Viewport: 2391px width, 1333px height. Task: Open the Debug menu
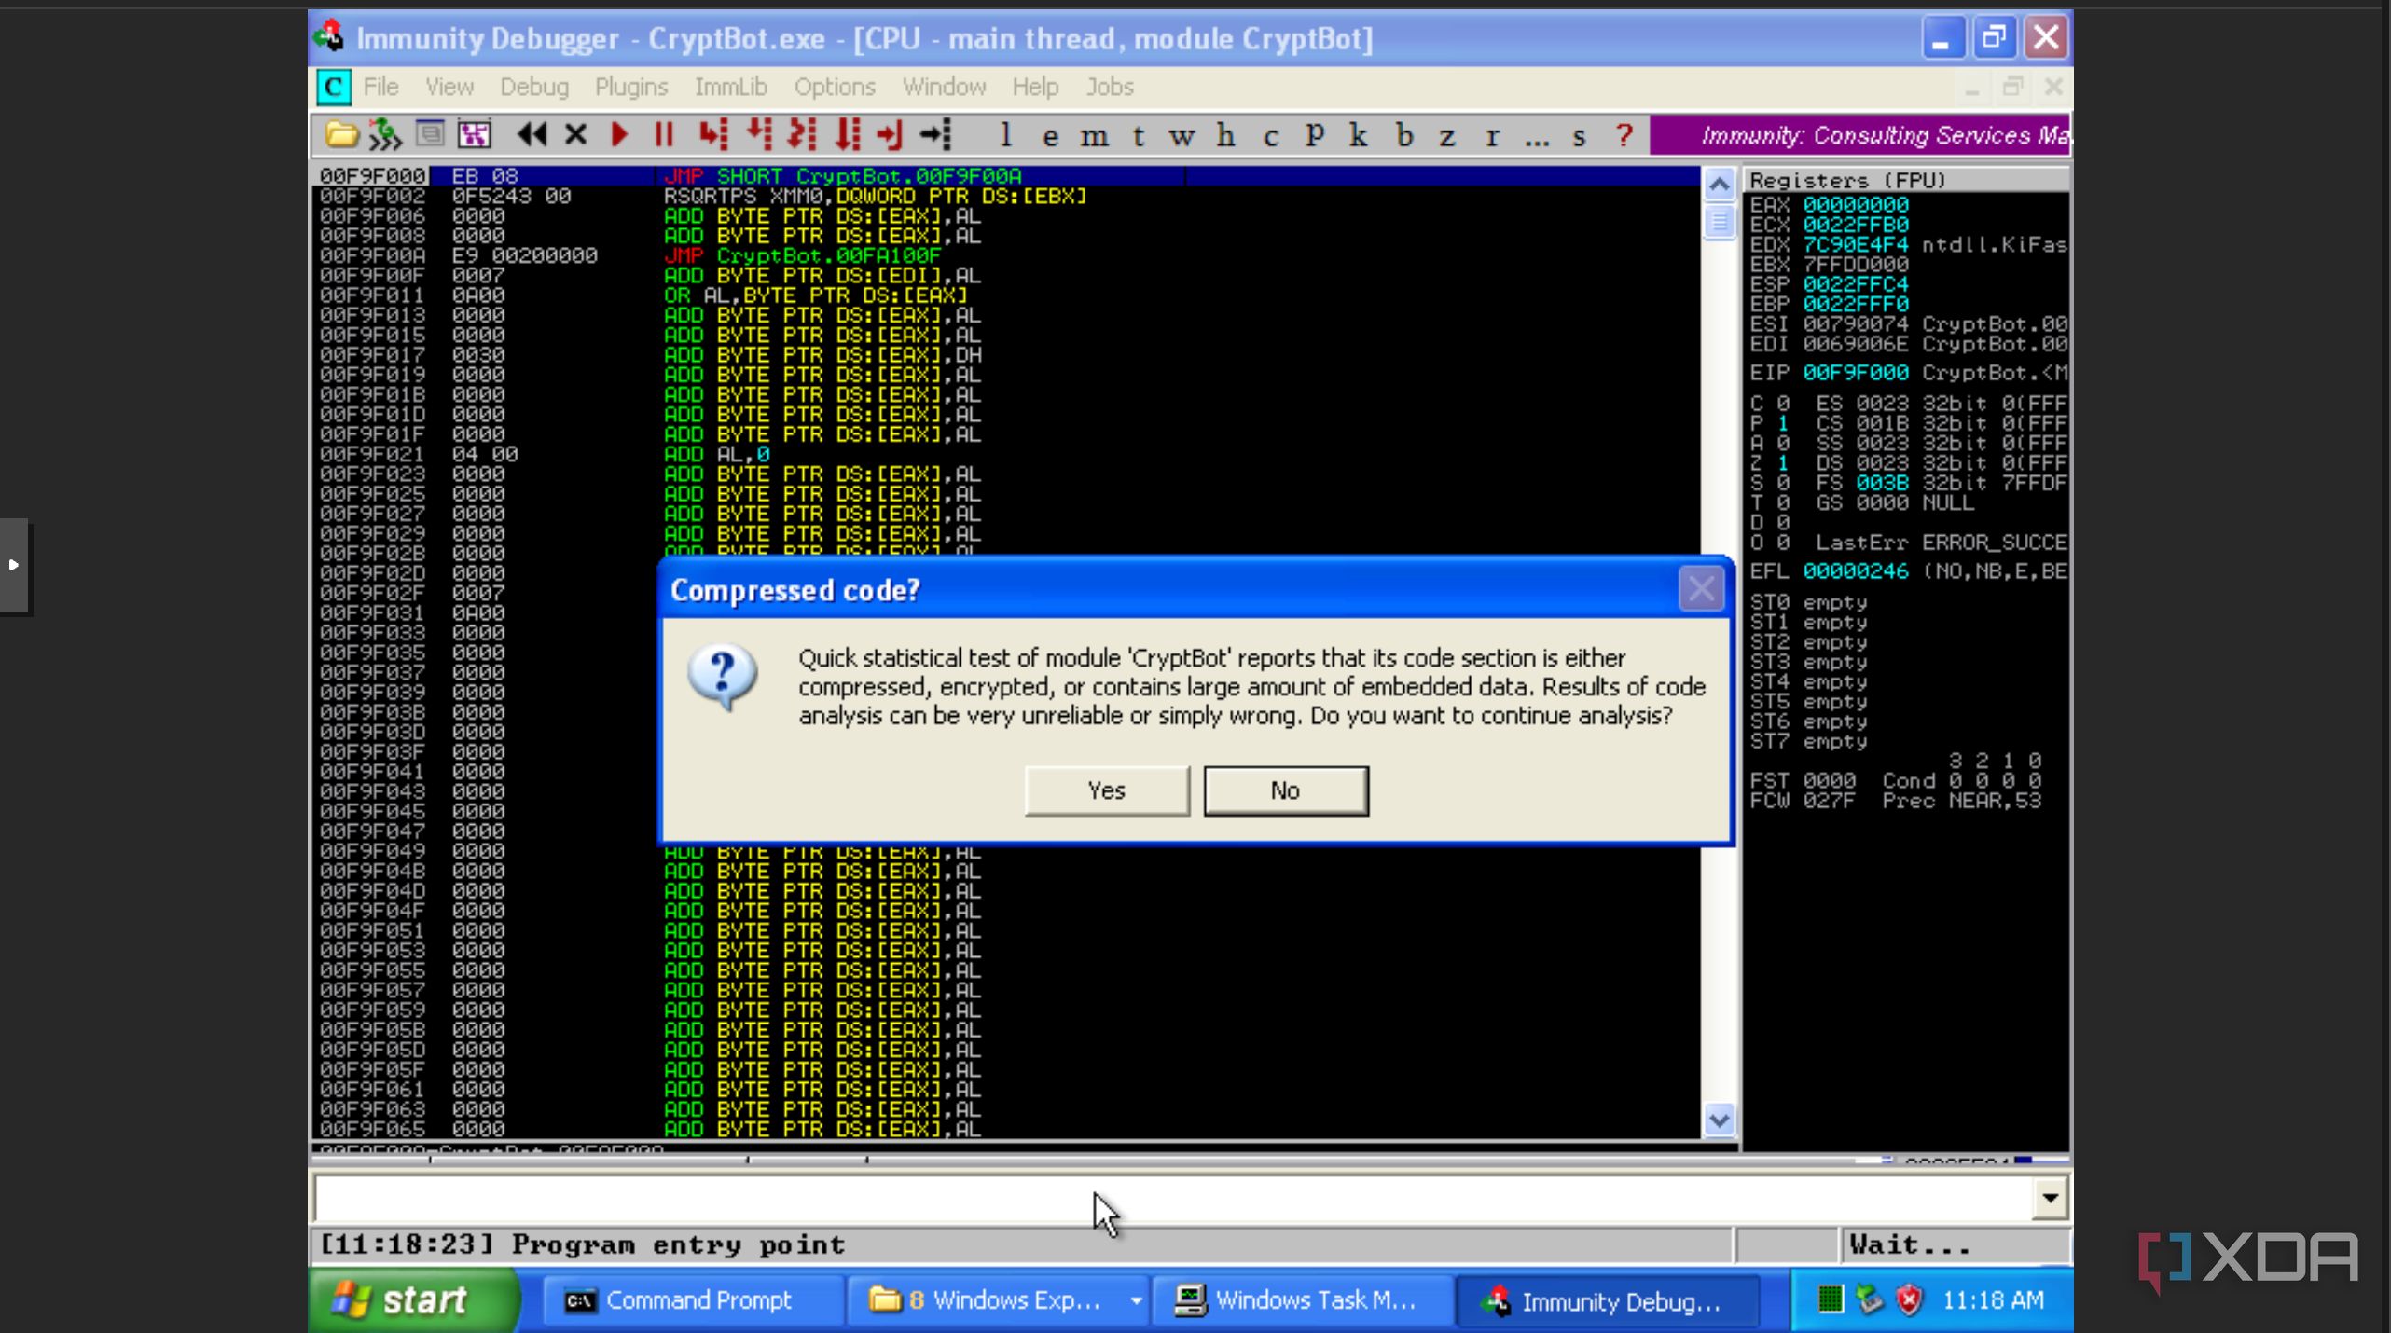tap(534, 87)
